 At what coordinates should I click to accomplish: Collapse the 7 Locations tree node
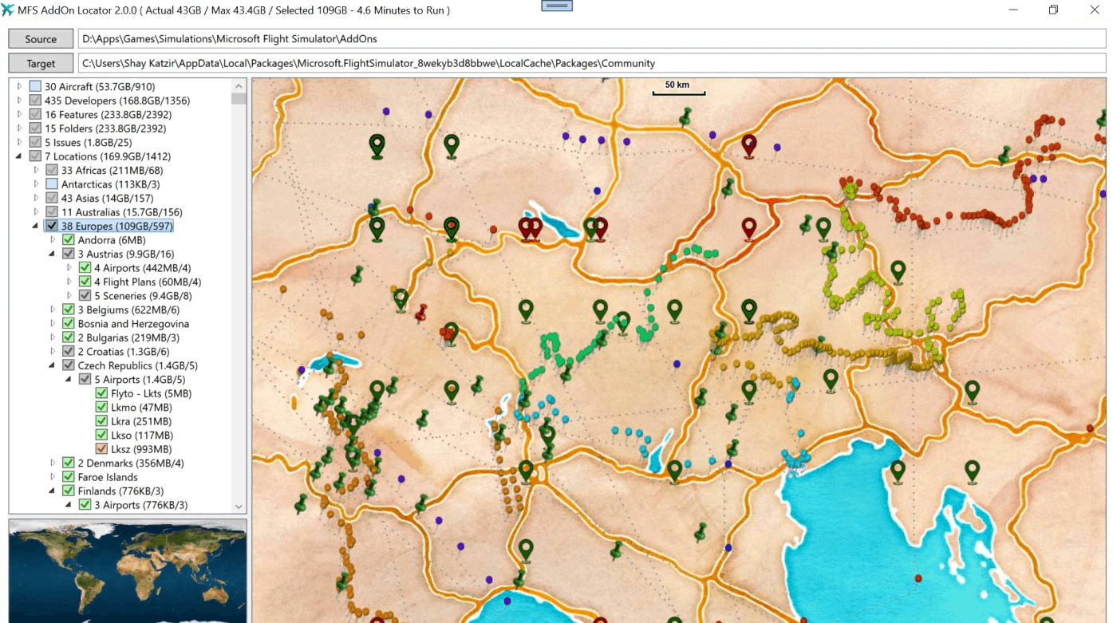click(19, 156)
